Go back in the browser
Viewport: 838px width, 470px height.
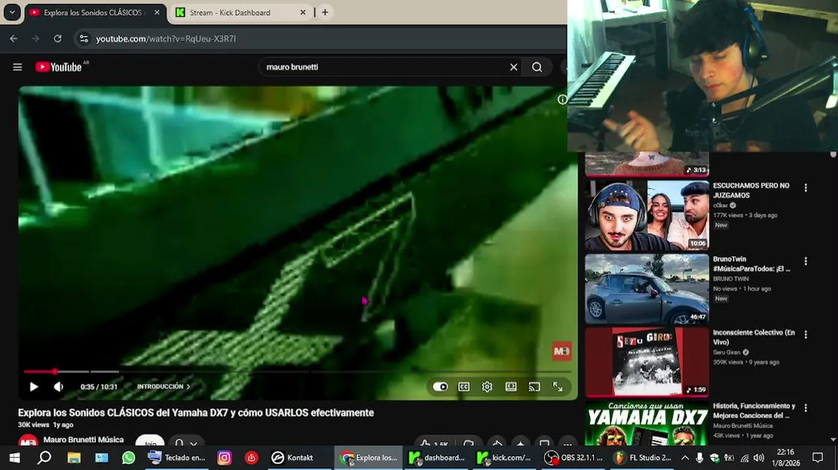14,39
